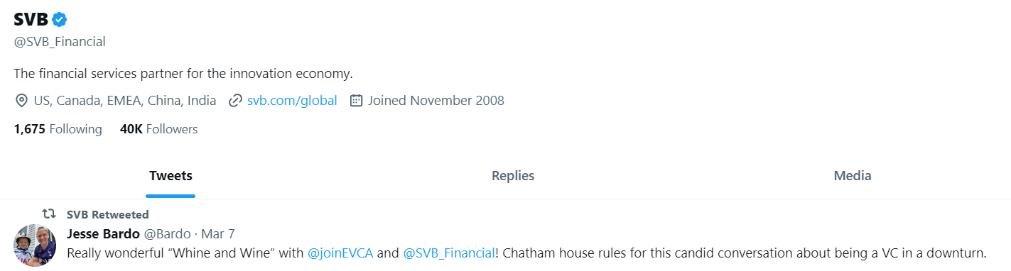Open the Mar 7 tweet timestamp
This screenshot has width=1011, height=271.
218,233
